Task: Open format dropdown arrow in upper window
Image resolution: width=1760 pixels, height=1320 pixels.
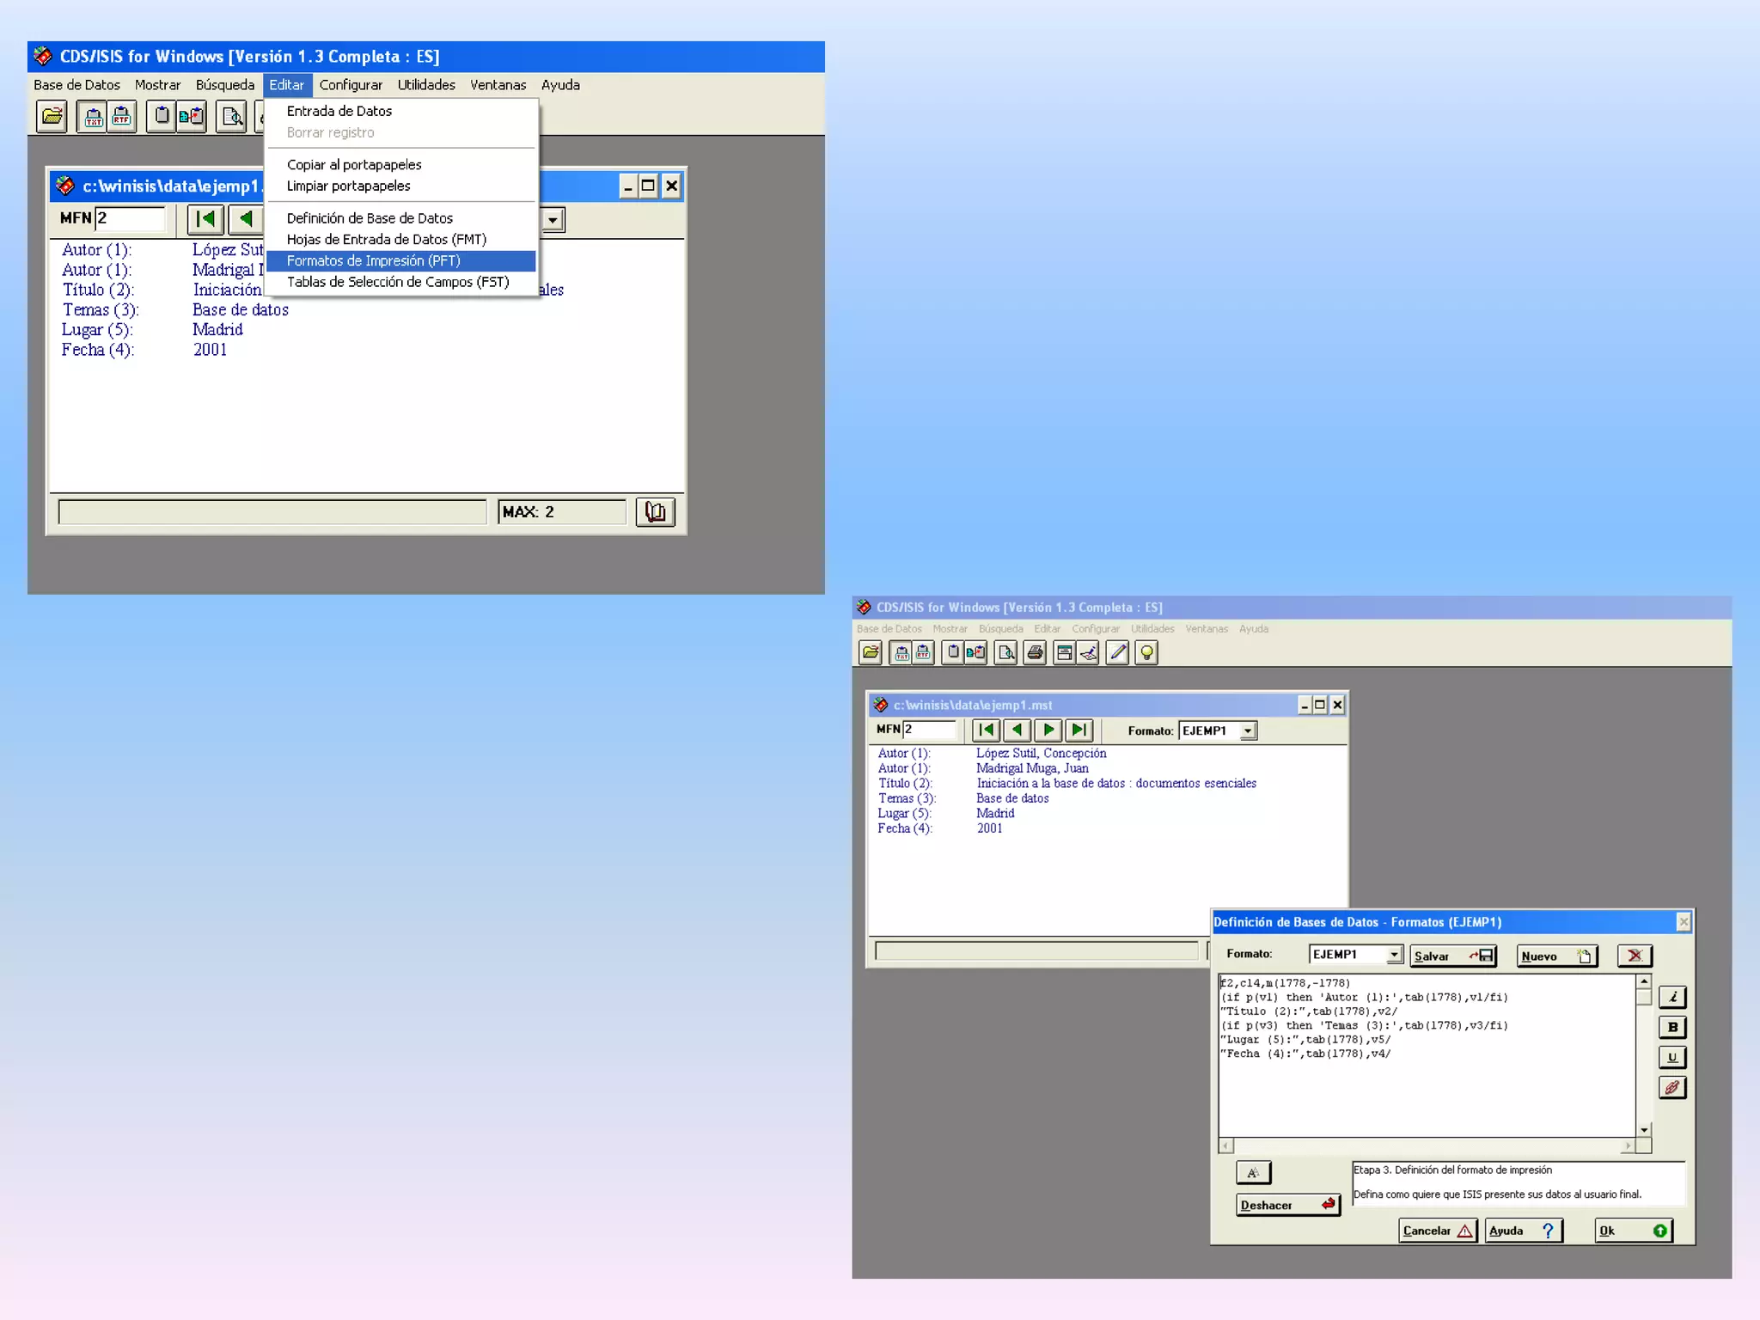Action: 553,220
